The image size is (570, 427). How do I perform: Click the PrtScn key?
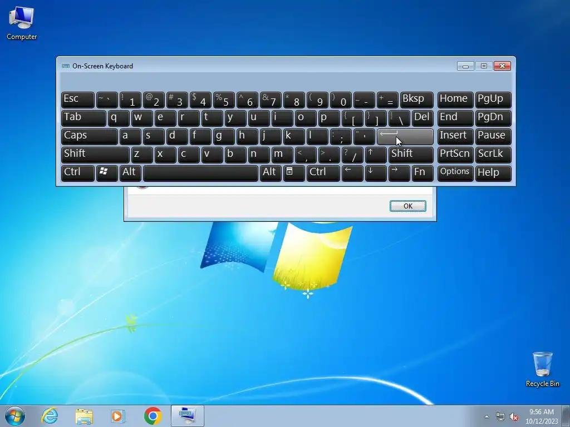coord(455,155)
